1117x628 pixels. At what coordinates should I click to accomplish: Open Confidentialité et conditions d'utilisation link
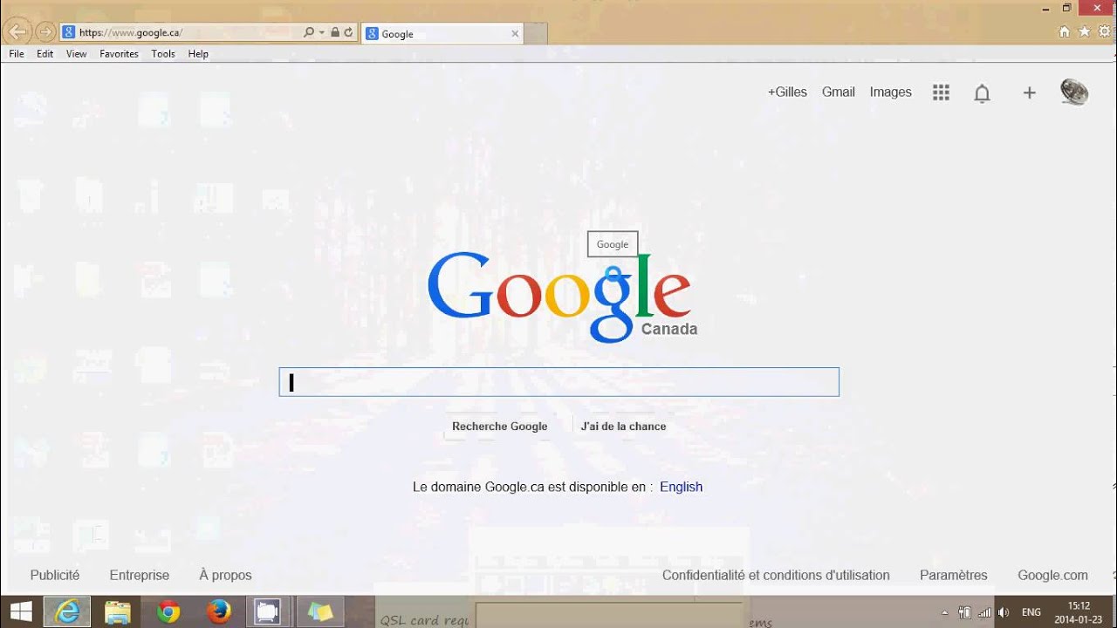point(776,575)
